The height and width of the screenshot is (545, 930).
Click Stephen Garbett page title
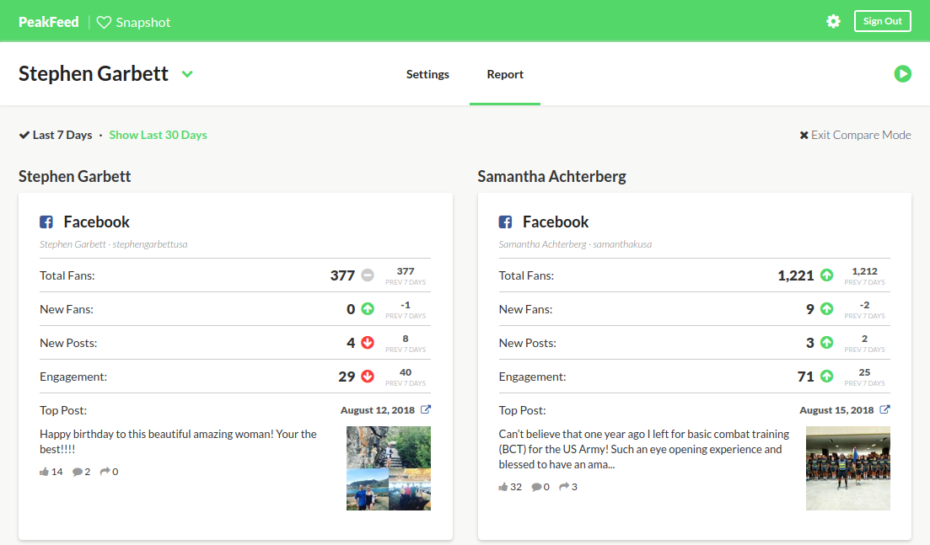93,74
